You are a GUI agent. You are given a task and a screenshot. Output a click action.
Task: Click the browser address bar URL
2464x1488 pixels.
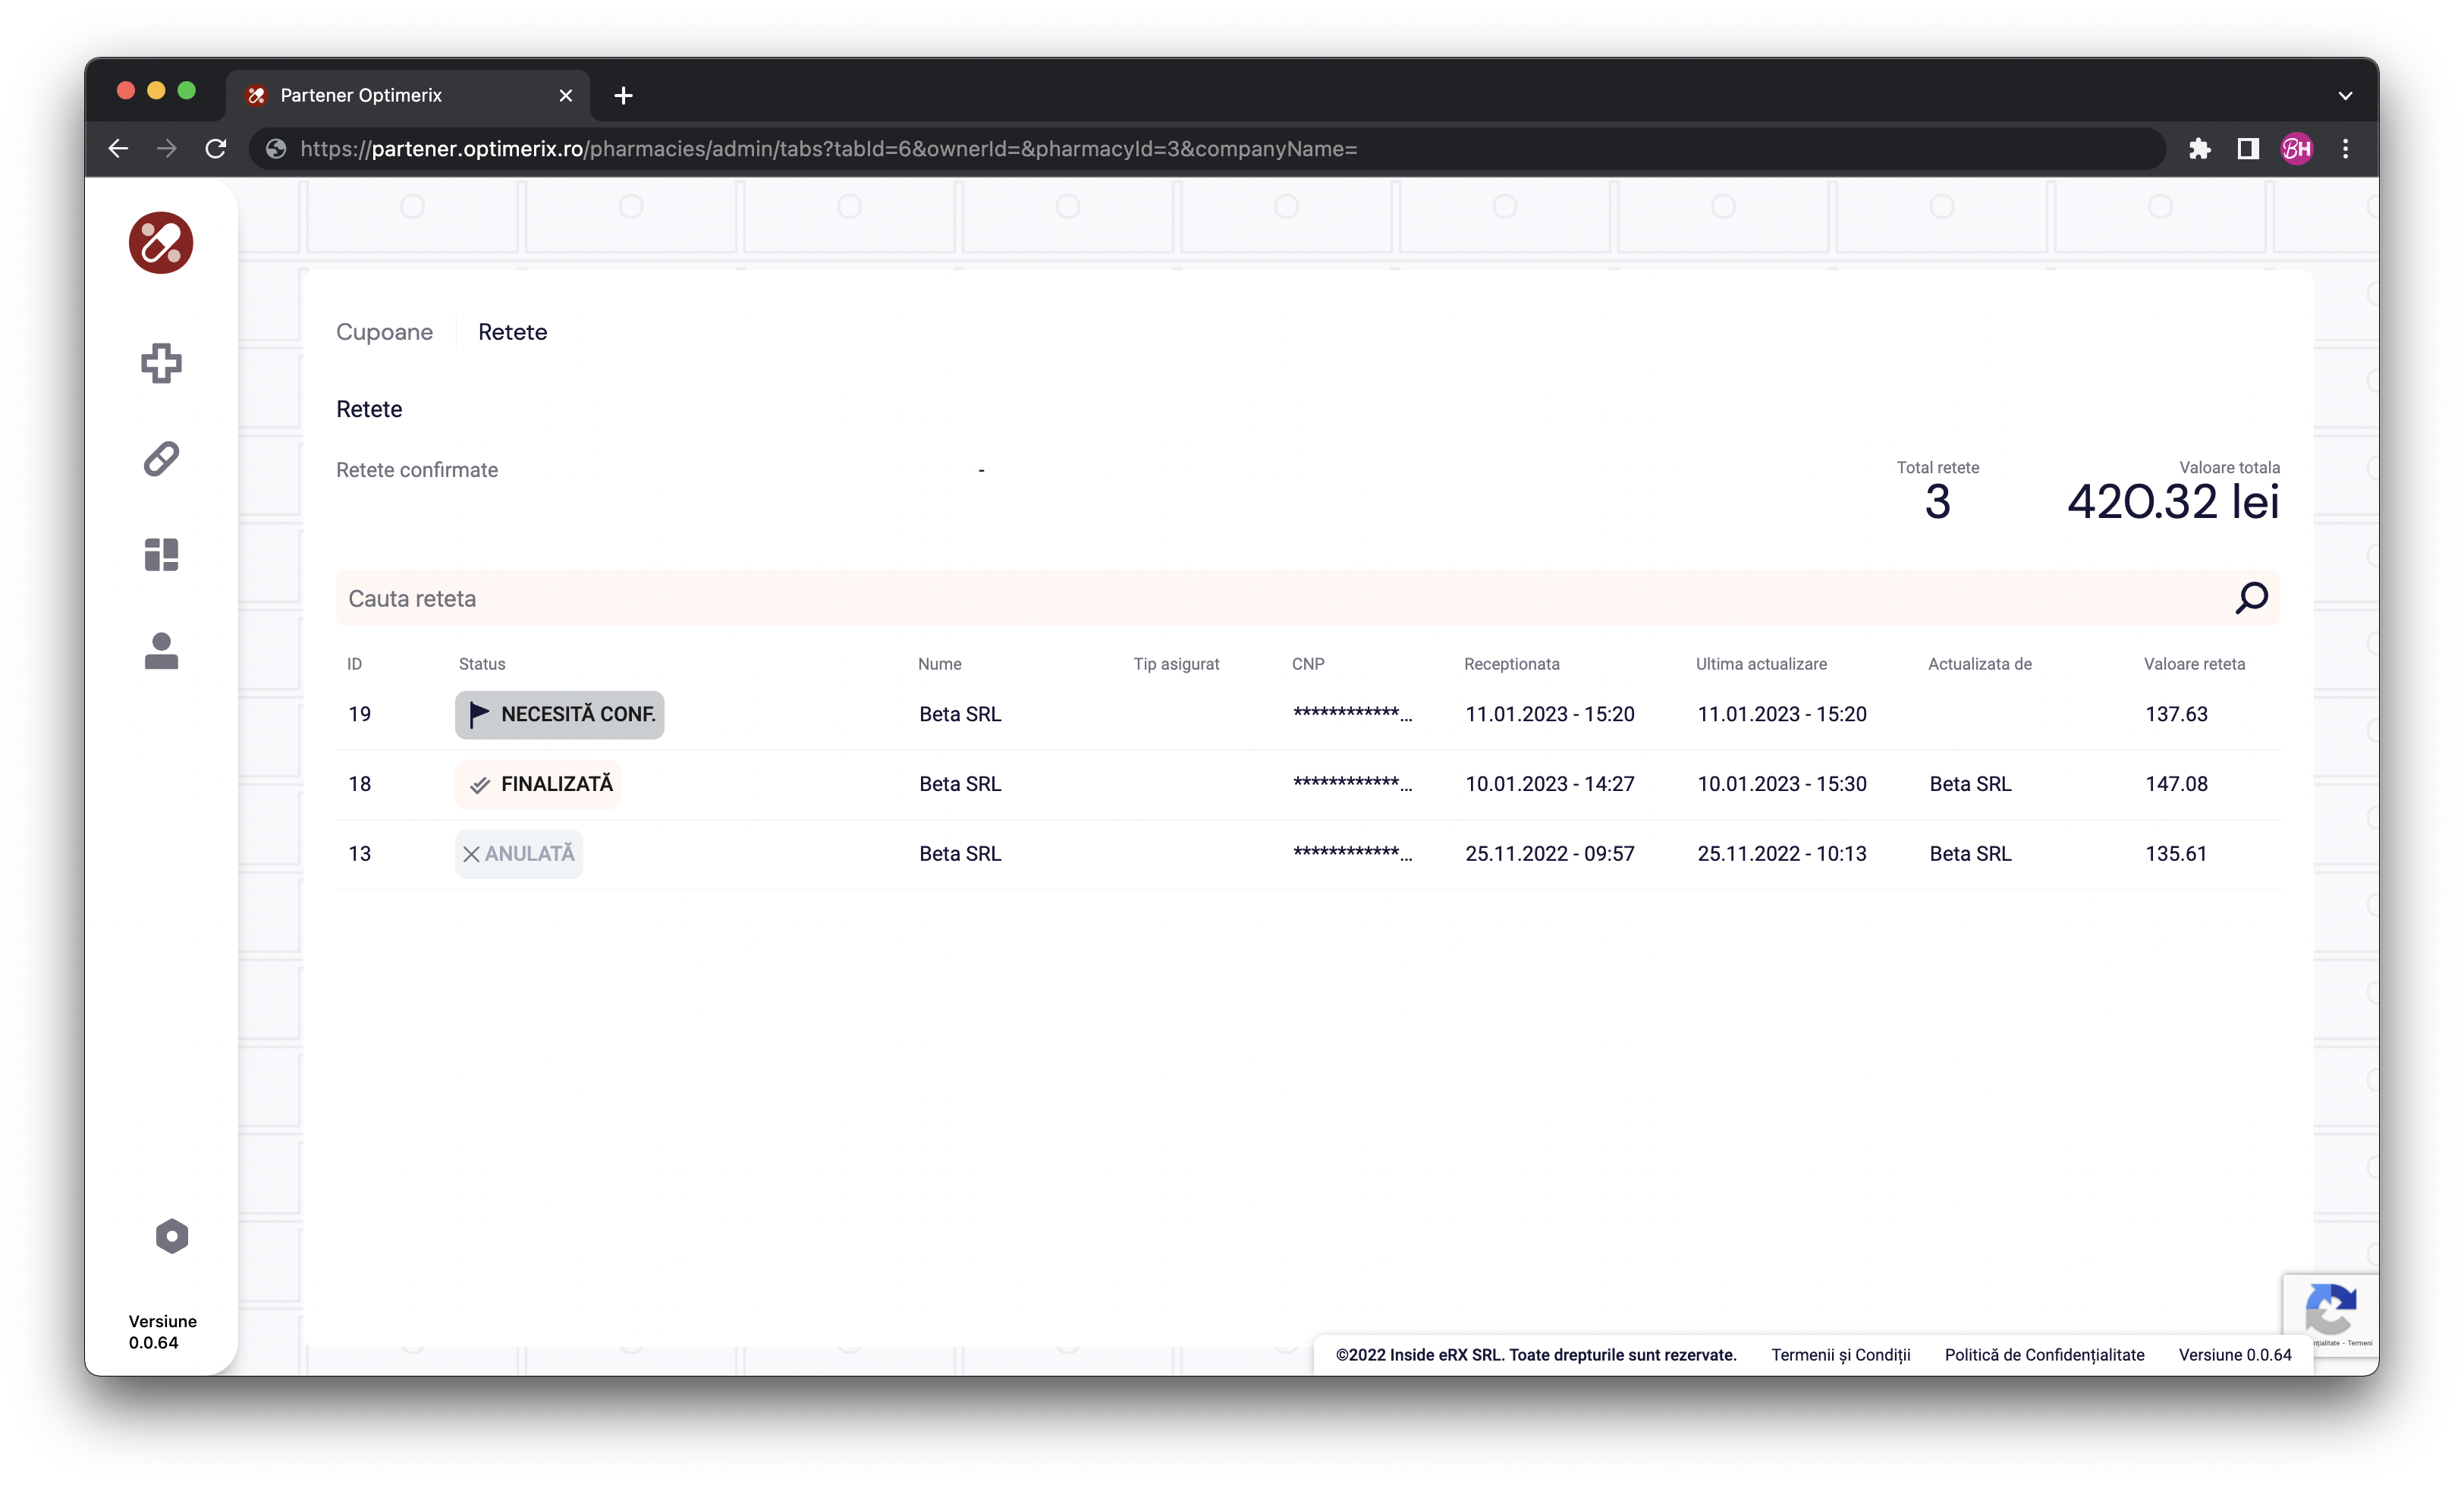828,149
